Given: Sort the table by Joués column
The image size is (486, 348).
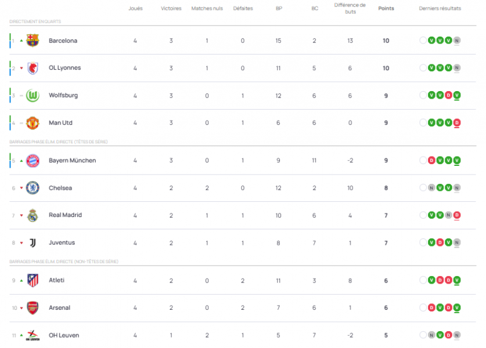Looking at the screenshot, I should point(135,8).
